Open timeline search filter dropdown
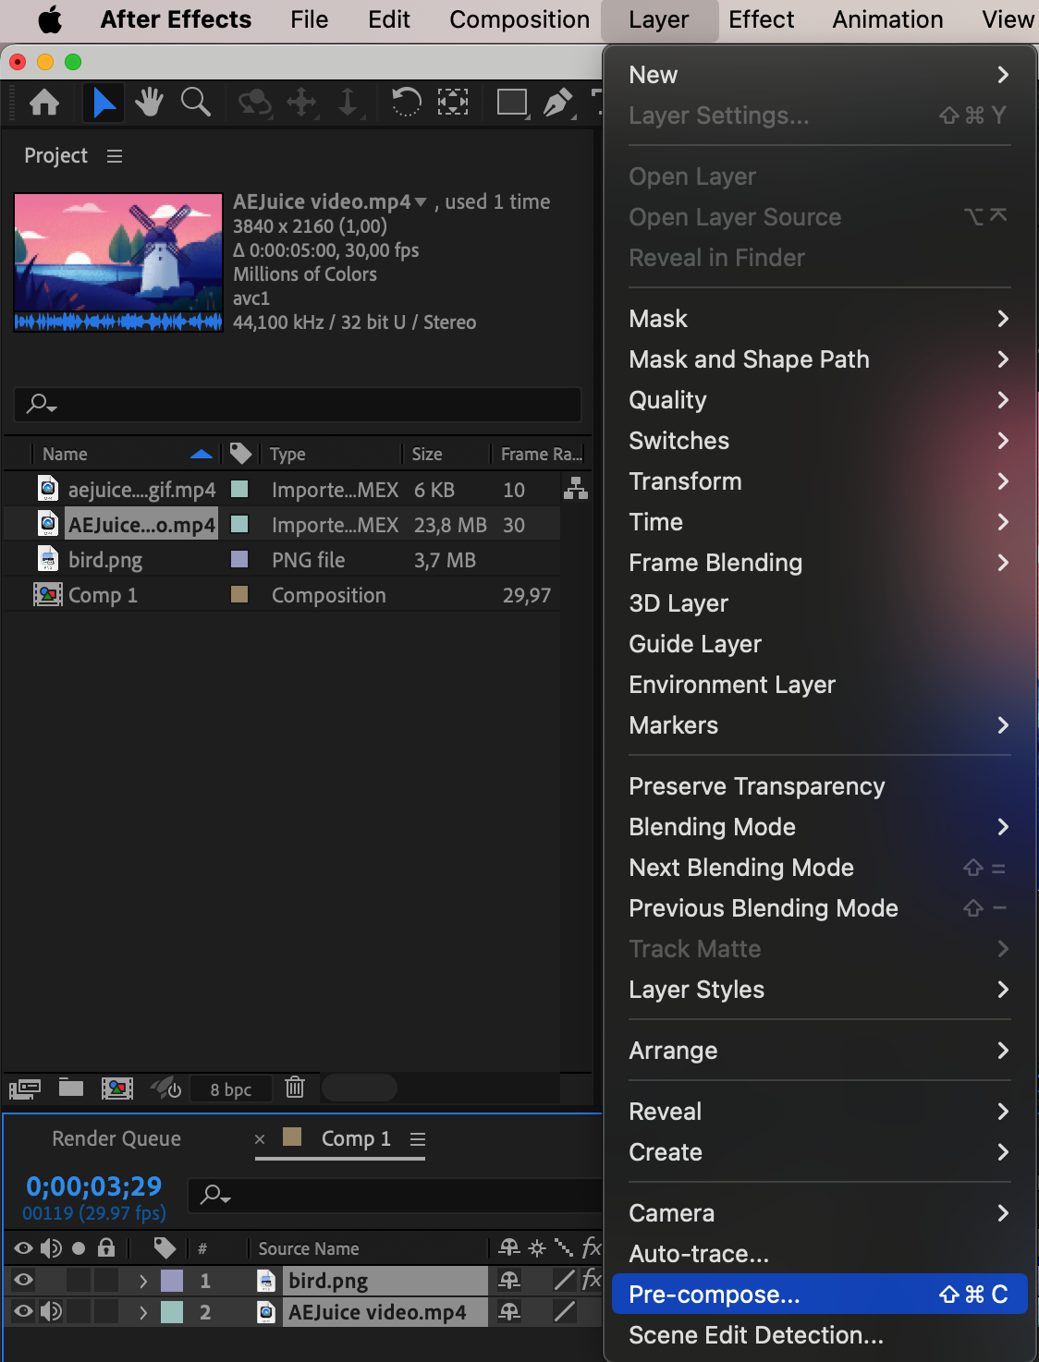The width and height of the screenshot is (1039, 1362). 215,1195
